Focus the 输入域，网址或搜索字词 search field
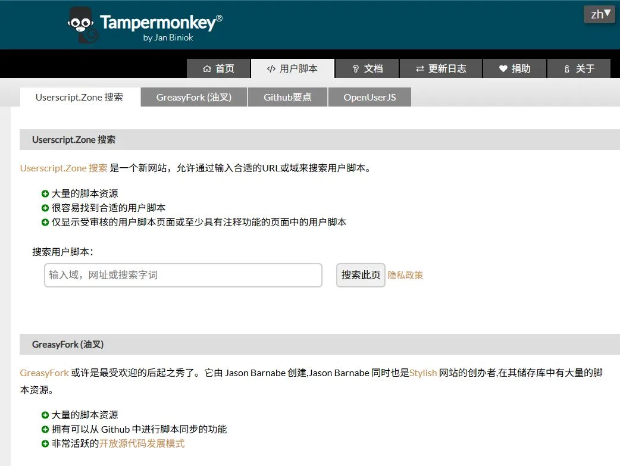This screenshot has width=620, height=466. [183, 275]
